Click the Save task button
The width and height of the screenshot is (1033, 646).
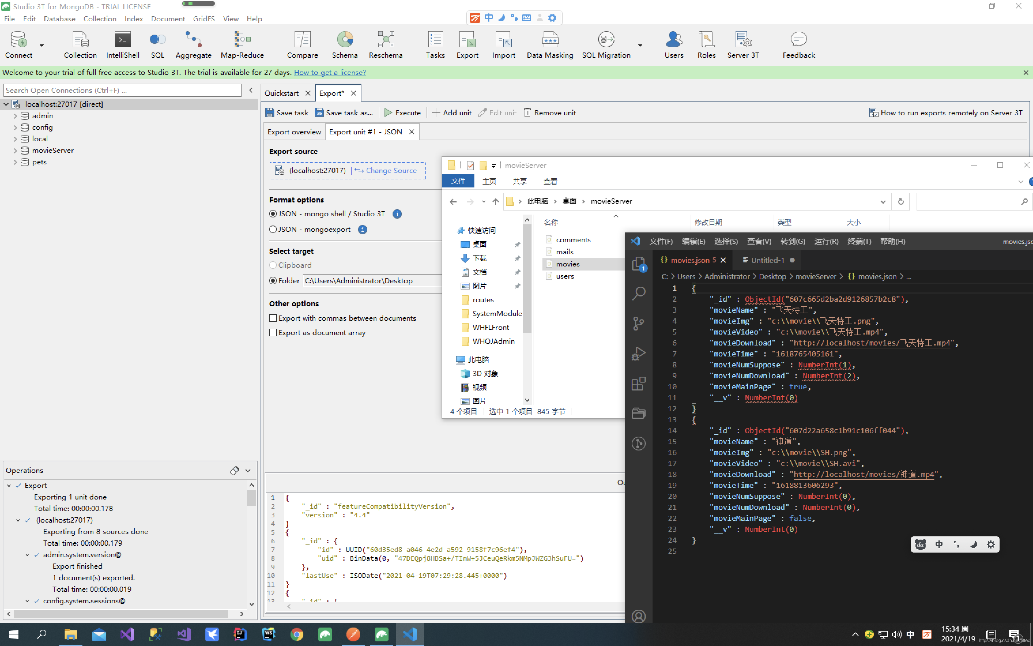[x=287, y=113]
